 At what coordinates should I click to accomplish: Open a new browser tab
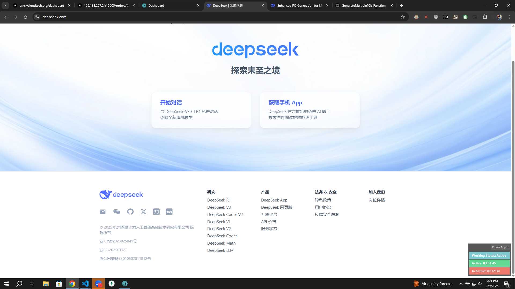(402, 5)
